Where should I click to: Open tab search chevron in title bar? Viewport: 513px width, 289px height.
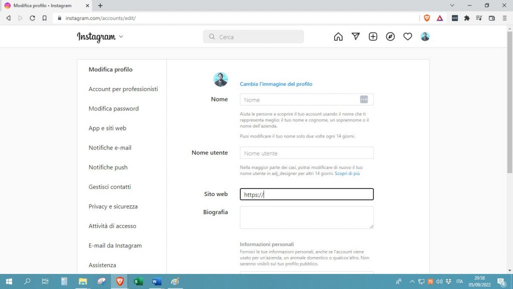(x=452, y=5)
